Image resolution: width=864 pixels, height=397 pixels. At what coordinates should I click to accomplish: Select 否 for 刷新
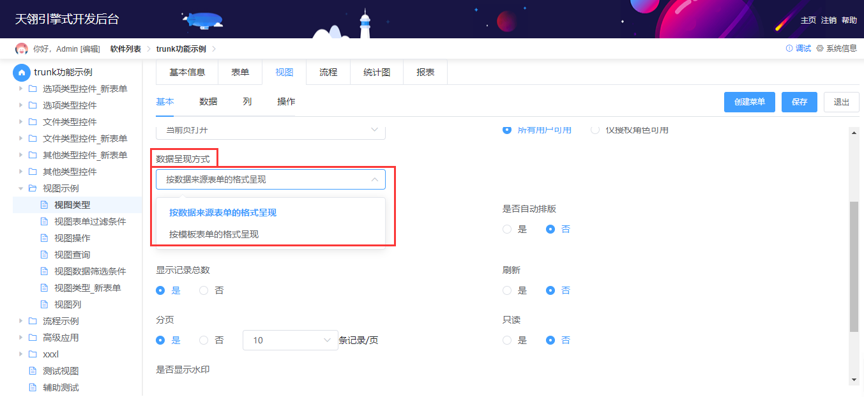click(550, 290)
